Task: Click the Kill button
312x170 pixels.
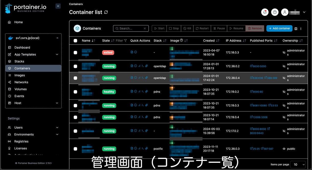Action: 187,28
